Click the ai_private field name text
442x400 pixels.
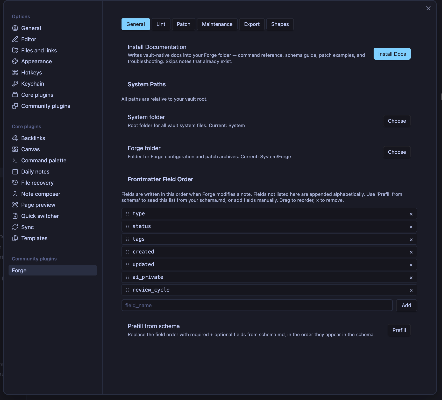148,277
